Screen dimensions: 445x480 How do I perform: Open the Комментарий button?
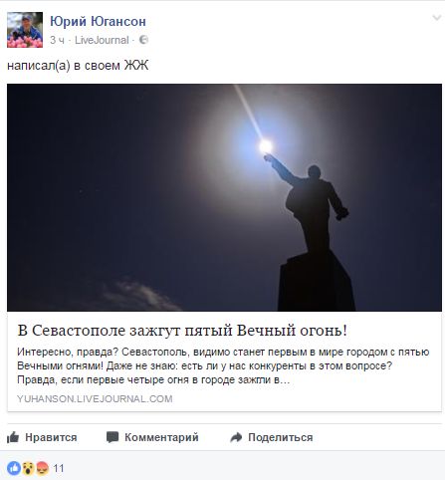152,437
